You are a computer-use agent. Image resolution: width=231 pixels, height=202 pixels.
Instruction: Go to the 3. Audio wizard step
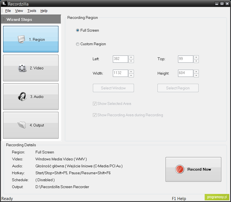click(31, 97)
